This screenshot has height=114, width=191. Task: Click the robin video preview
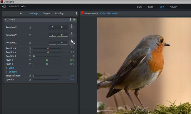point(144,66)
